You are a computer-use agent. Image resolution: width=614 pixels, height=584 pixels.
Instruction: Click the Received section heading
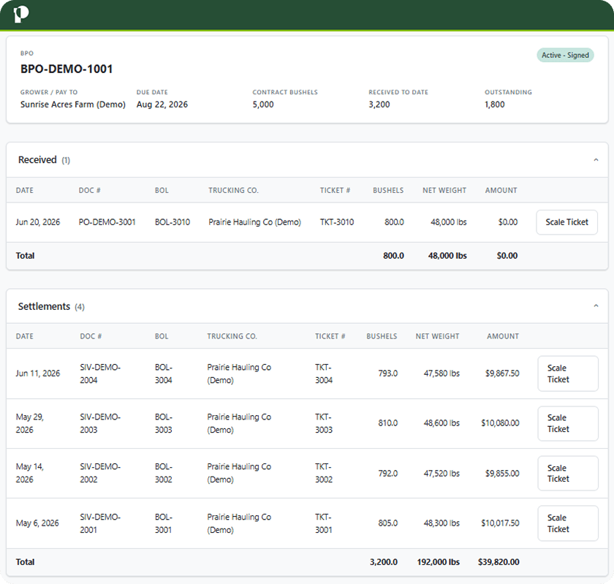pyautogui.click(x=37, y=160)
